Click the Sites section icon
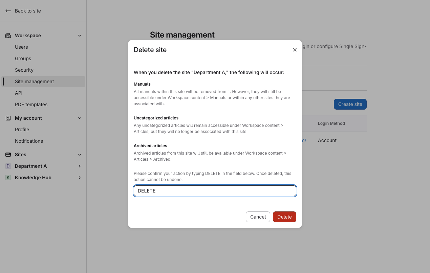The height and width of the screenshot is (273, 430). pos(8,154)
